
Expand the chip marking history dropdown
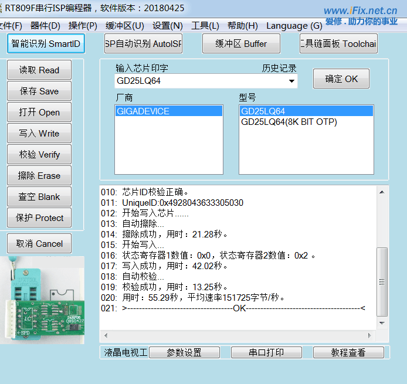pyautogui.click(x=291, y=81)
